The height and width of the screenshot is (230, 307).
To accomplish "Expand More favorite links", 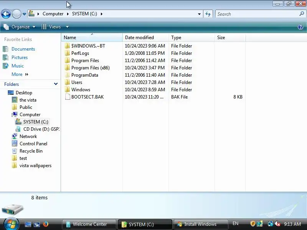I will point(20,74).
